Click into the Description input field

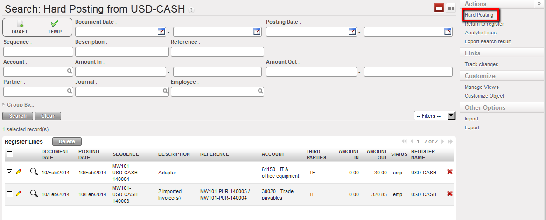click(122, 52)
